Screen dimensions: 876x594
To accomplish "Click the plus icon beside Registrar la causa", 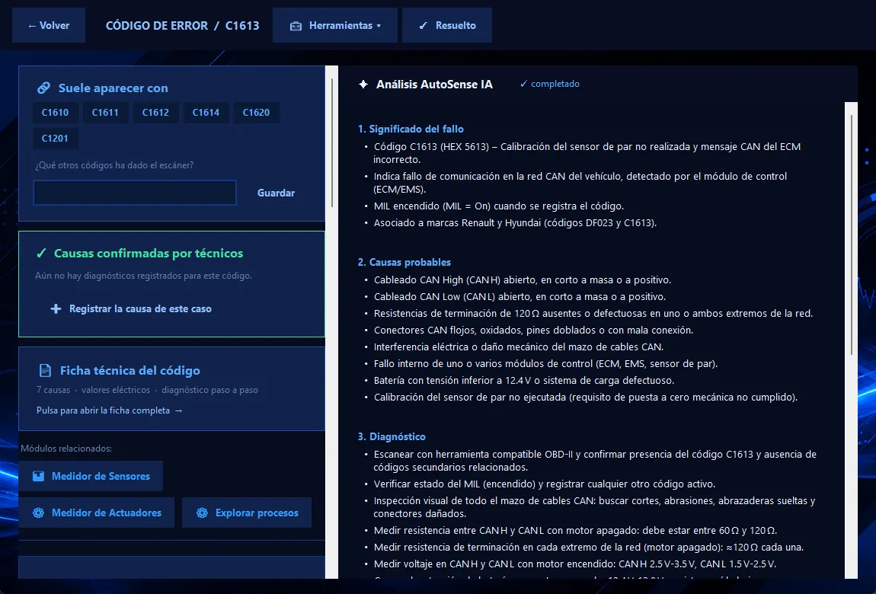I will tap(56, 308).
